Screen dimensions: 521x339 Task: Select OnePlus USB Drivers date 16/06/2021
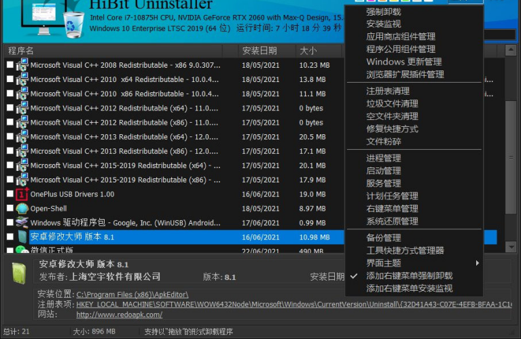click(261, 194)
